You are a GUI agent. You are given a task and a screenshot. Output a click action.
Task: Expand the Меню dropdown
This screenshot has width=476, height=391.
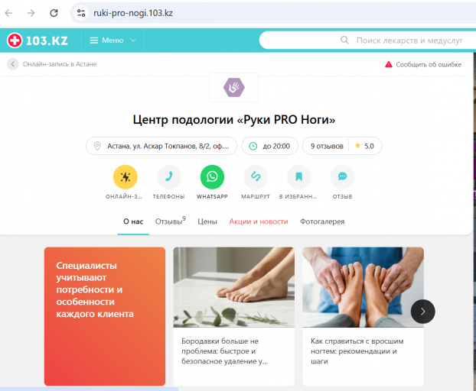tap(112, 40)
